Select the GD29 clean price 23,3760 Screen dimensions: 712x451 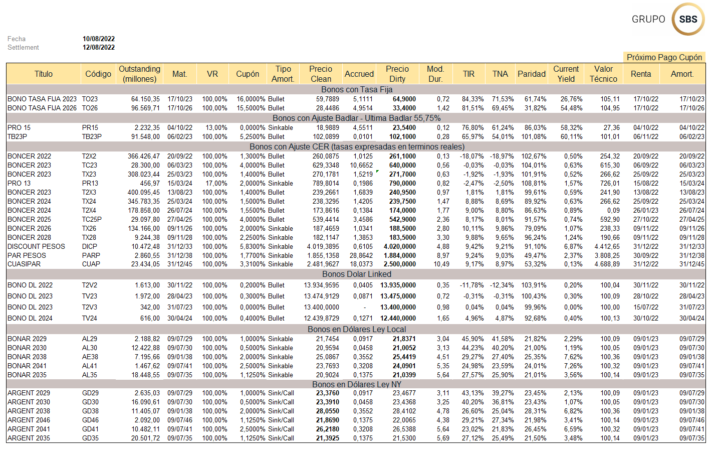click(x=328, y=393)
